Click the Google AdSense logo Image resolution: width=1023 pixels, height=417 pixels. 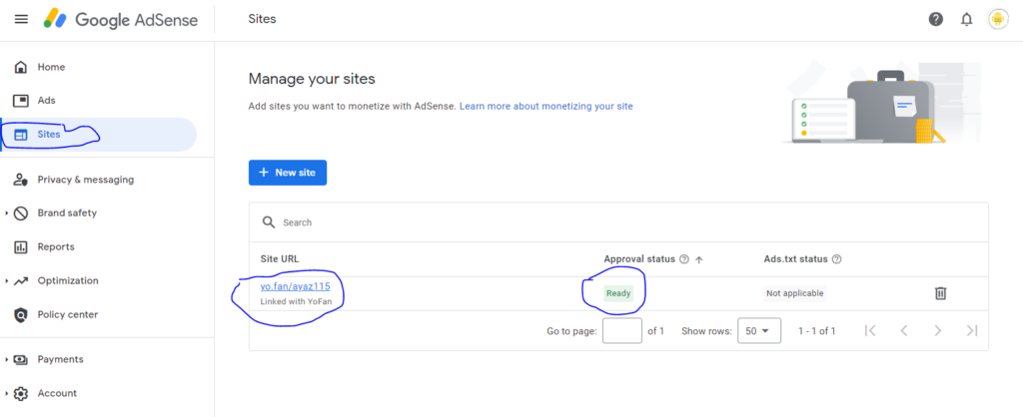(121, 20)
